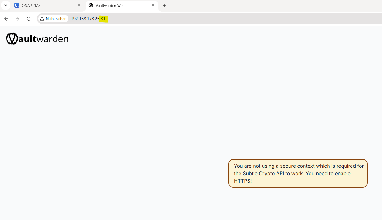The width and height of the screenshot is (382, 220).
Task: Click the Vaultwarden tab favicon
Action: pyautogui.click(x=91, y=5)
